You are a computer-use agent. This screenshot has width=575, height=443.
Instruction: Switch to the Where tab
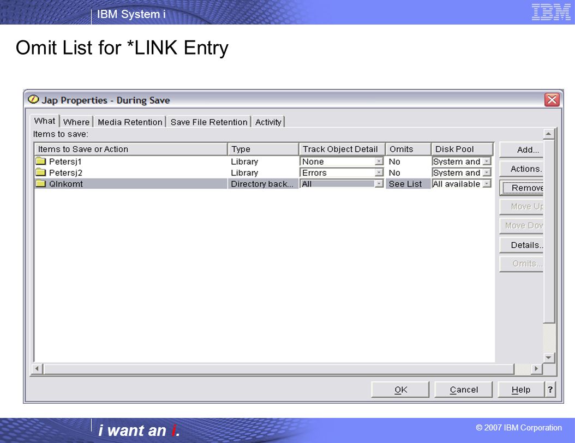tap(76, 122)
